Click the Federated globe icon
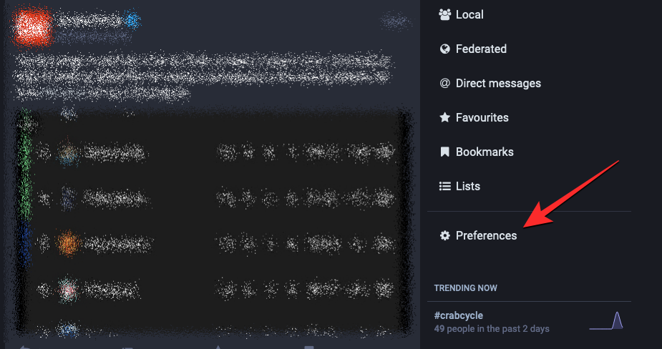 click(444, 49)
